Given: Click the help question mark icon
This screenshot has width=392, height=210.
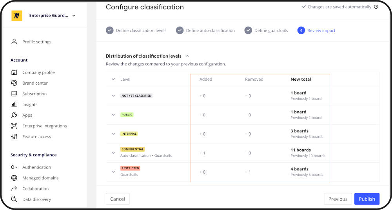Looking at the screenshot, I should tap(376, 7).
